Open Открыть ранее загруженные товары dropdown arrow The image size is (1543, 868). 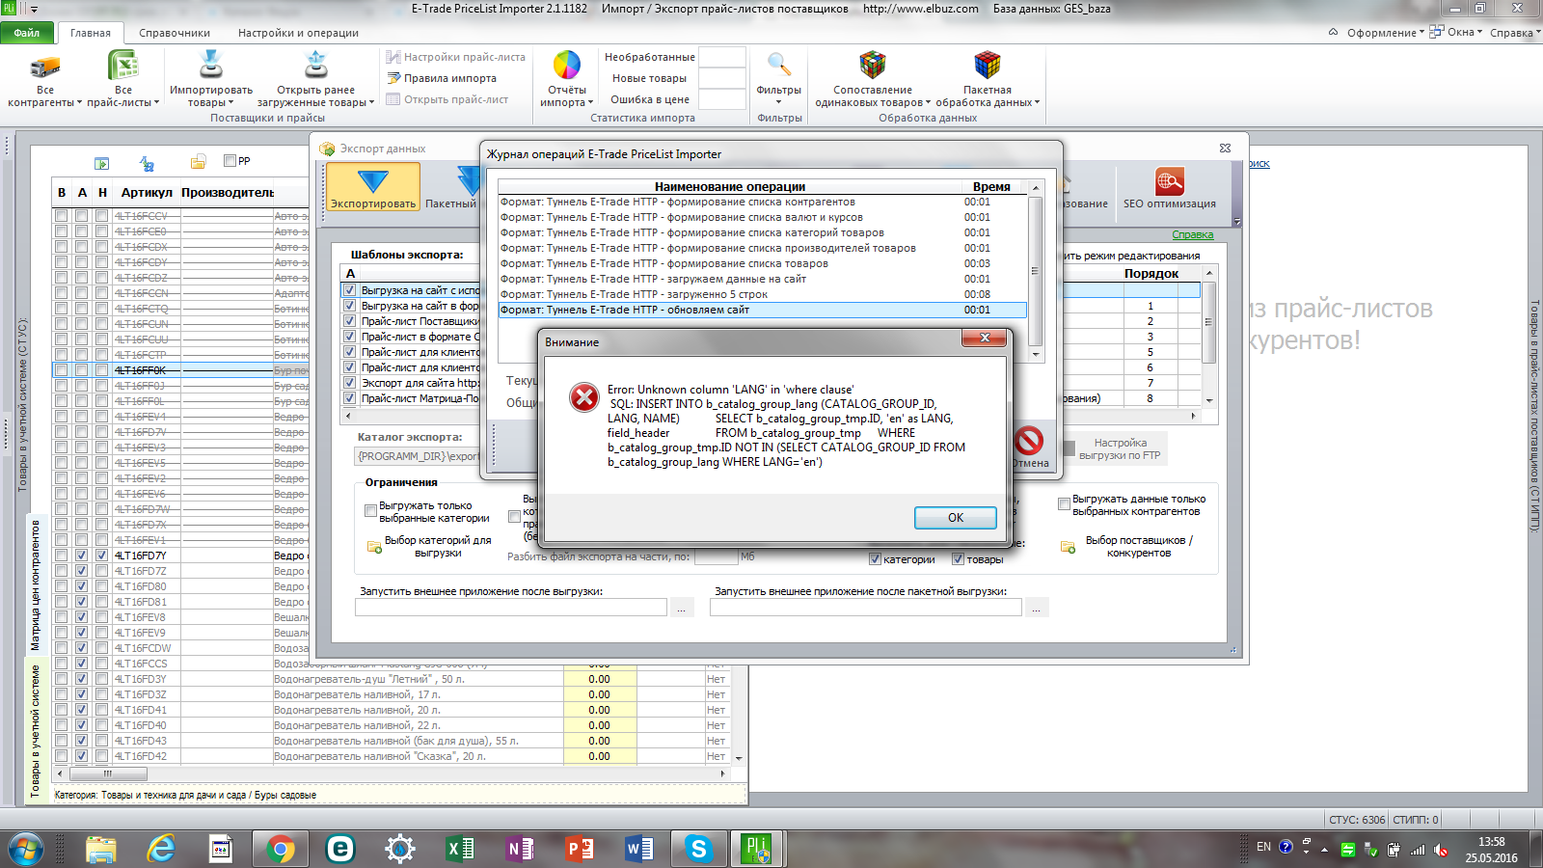[x=371, y=102]
